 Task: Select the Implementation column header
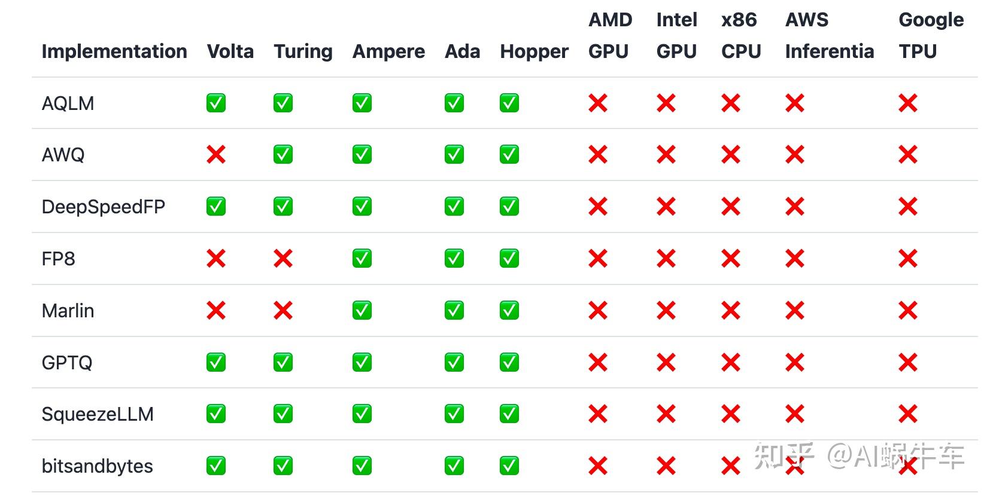tap(114, 51)
